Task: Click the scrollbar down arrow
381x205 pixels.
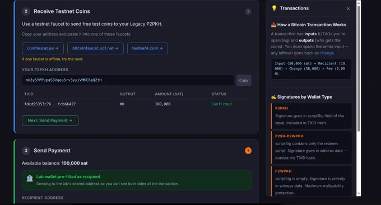Action: click(359, 194)
